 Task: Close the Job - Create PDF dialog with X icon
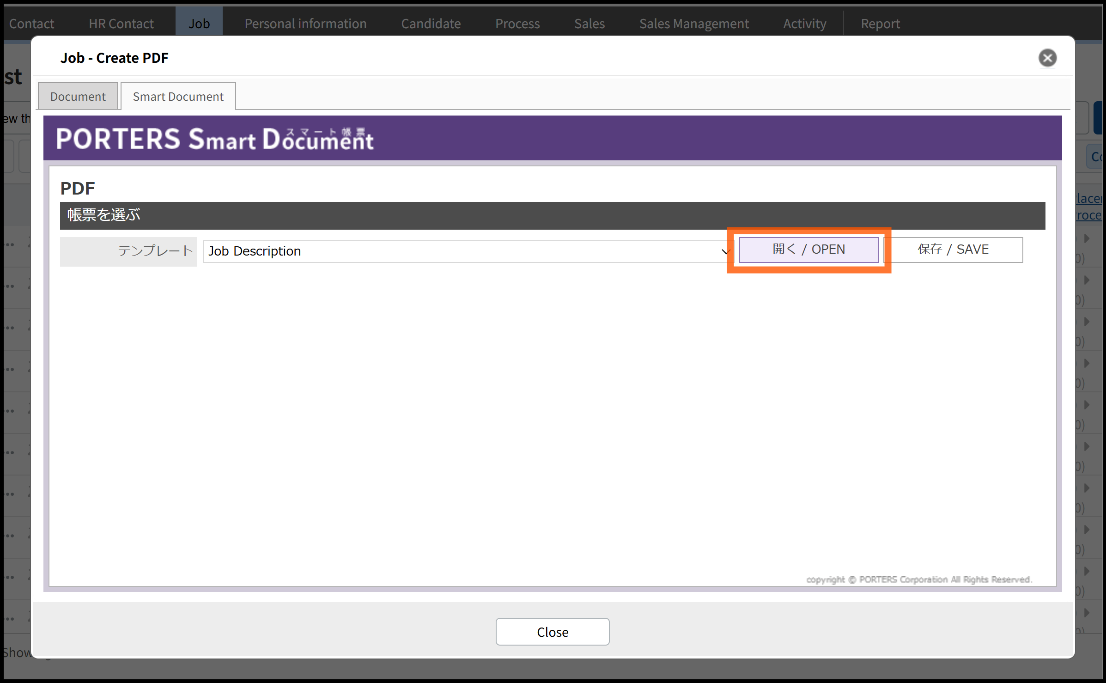(1047, 58)
